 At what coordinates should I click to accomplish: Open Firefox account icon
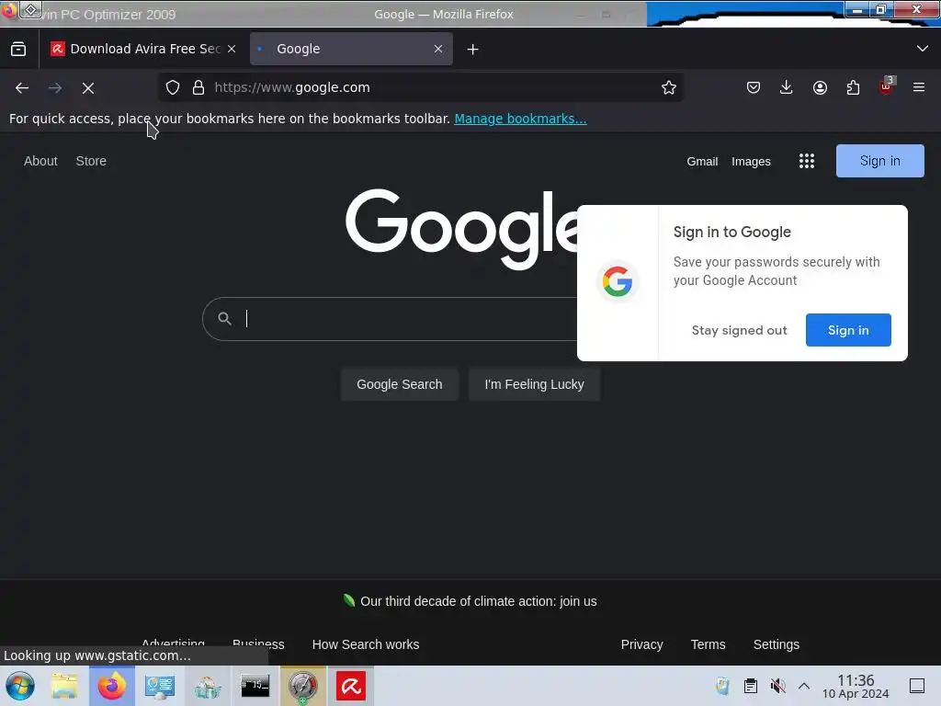[820, 87]
